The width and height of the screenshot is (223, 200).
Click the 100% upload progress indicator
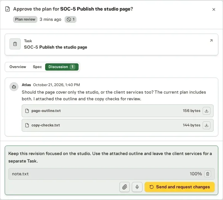(x=196, y=174)
